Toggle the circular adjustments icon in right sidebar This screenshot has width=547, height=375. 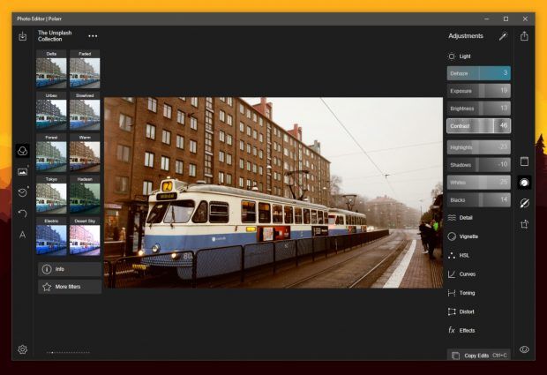click(525, 183)
